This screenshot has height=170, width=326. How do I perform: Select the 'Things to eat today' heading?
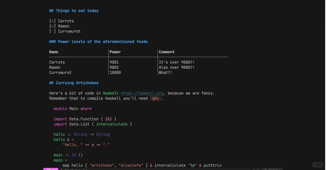click(x=74, y=10)
